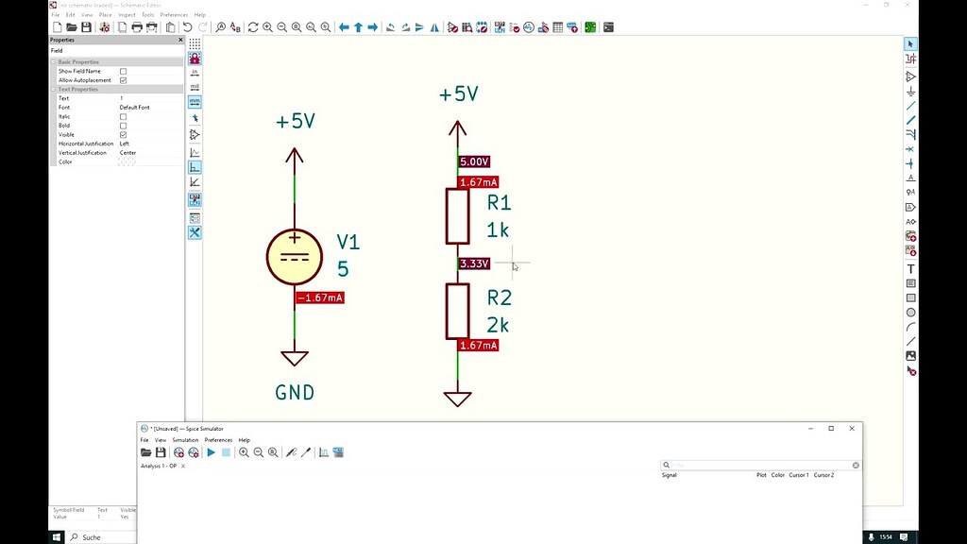Collapse the Basic Properties section
Viewport: 967px width, 544px height.
pos(54,62)
